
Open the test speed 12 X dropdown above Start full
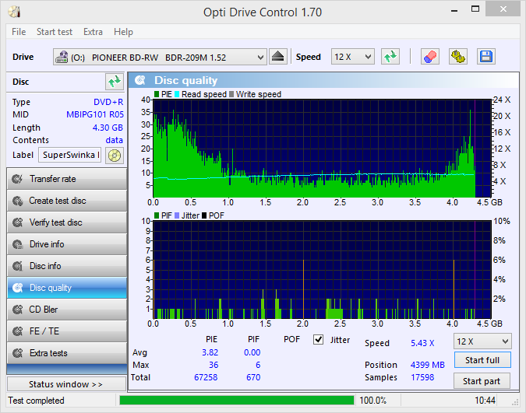point(482,341)
